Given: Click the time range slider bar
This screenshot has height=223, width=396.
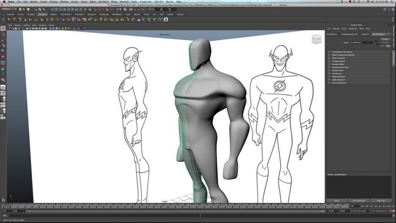Looking at the screenshot, I should click(175, 211).
